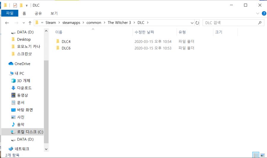Image resolution: width=267 pixels, height=158 pixels.
Task: Click navigation pane scroll down arrow
Action: point(46,149)
